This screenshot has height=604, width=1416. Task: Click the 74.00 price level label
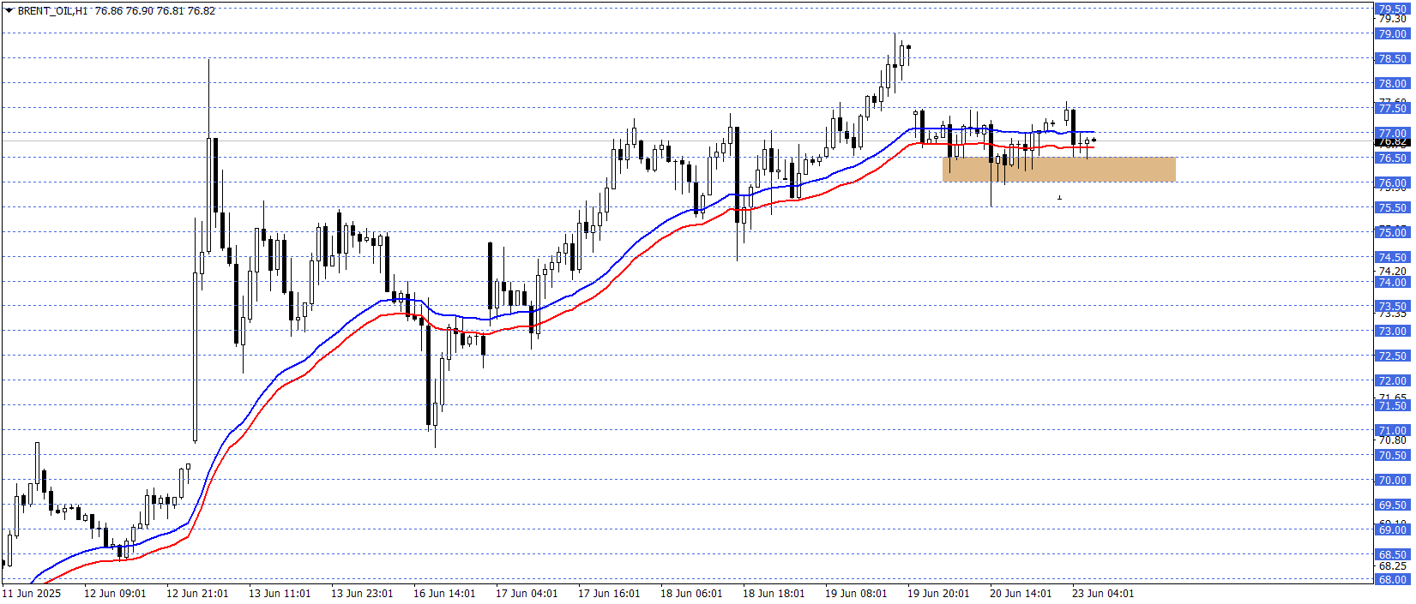(1393, 282)
